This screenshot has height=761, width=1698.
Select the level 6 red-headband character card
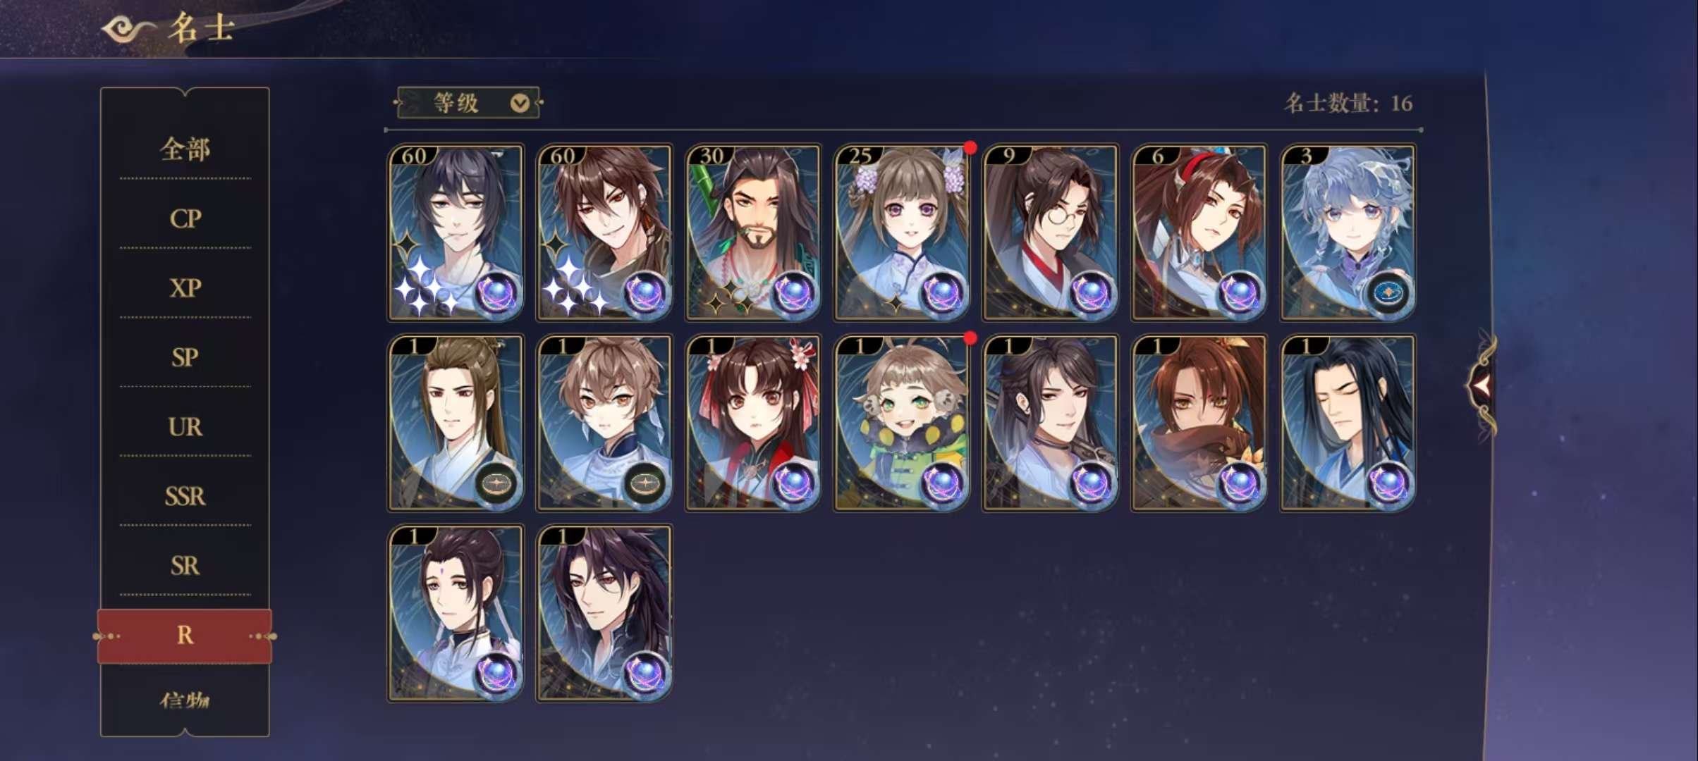tap(1199, 233)
